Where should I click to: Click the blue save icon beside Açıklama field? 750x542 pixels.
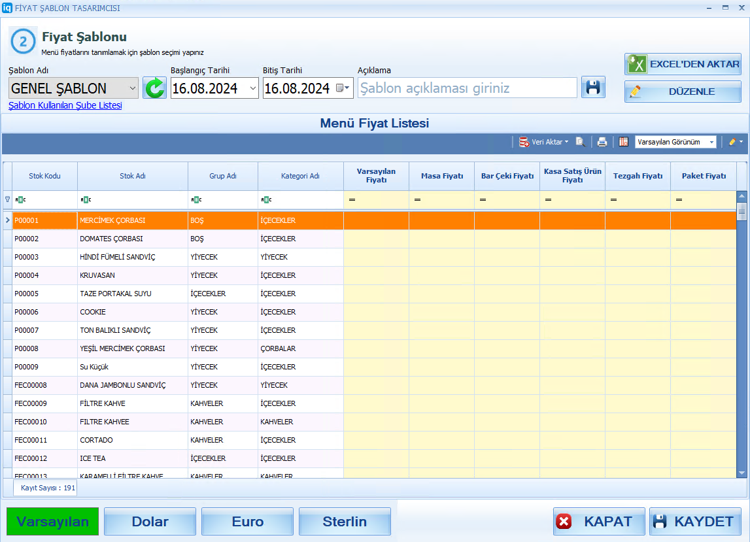coord(593,88)
